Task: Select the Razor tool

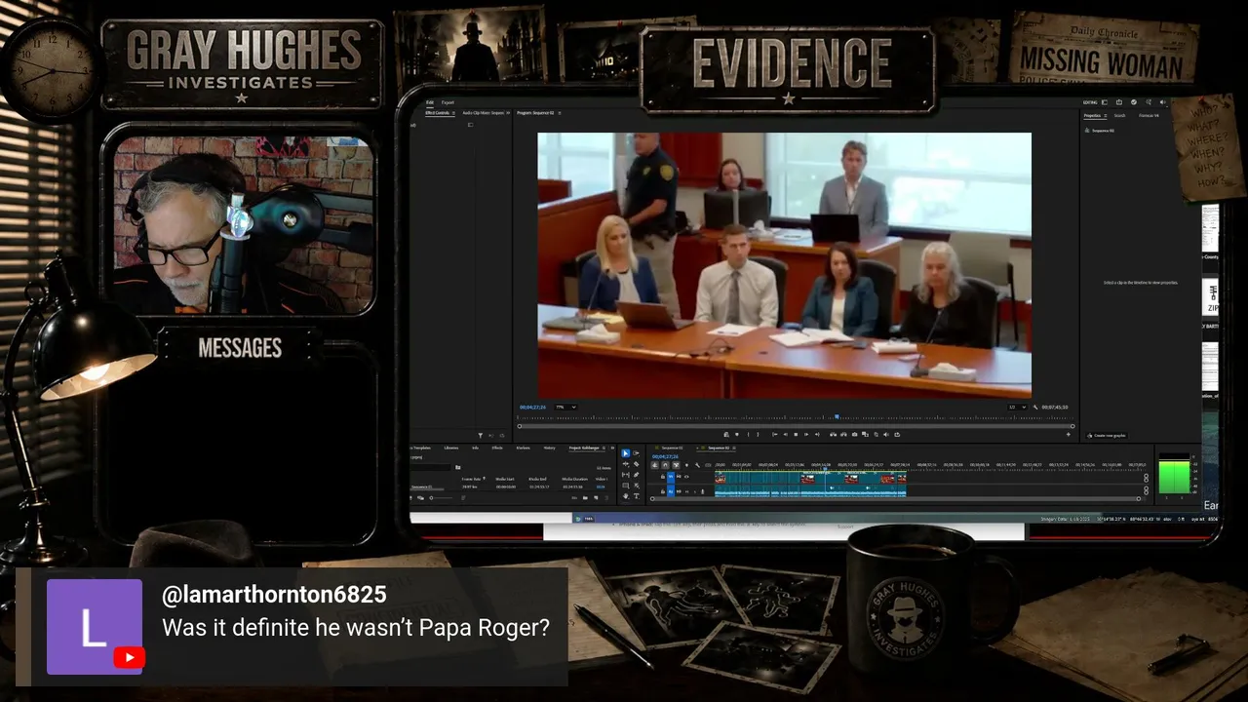Action: point(637,464)
